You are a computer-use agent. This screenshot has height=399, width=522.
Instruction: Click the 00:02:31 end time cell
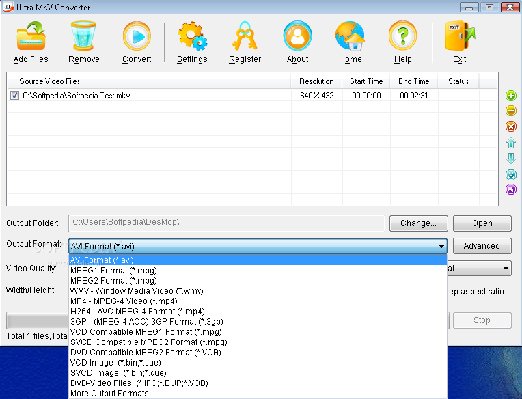coord(414,96)
